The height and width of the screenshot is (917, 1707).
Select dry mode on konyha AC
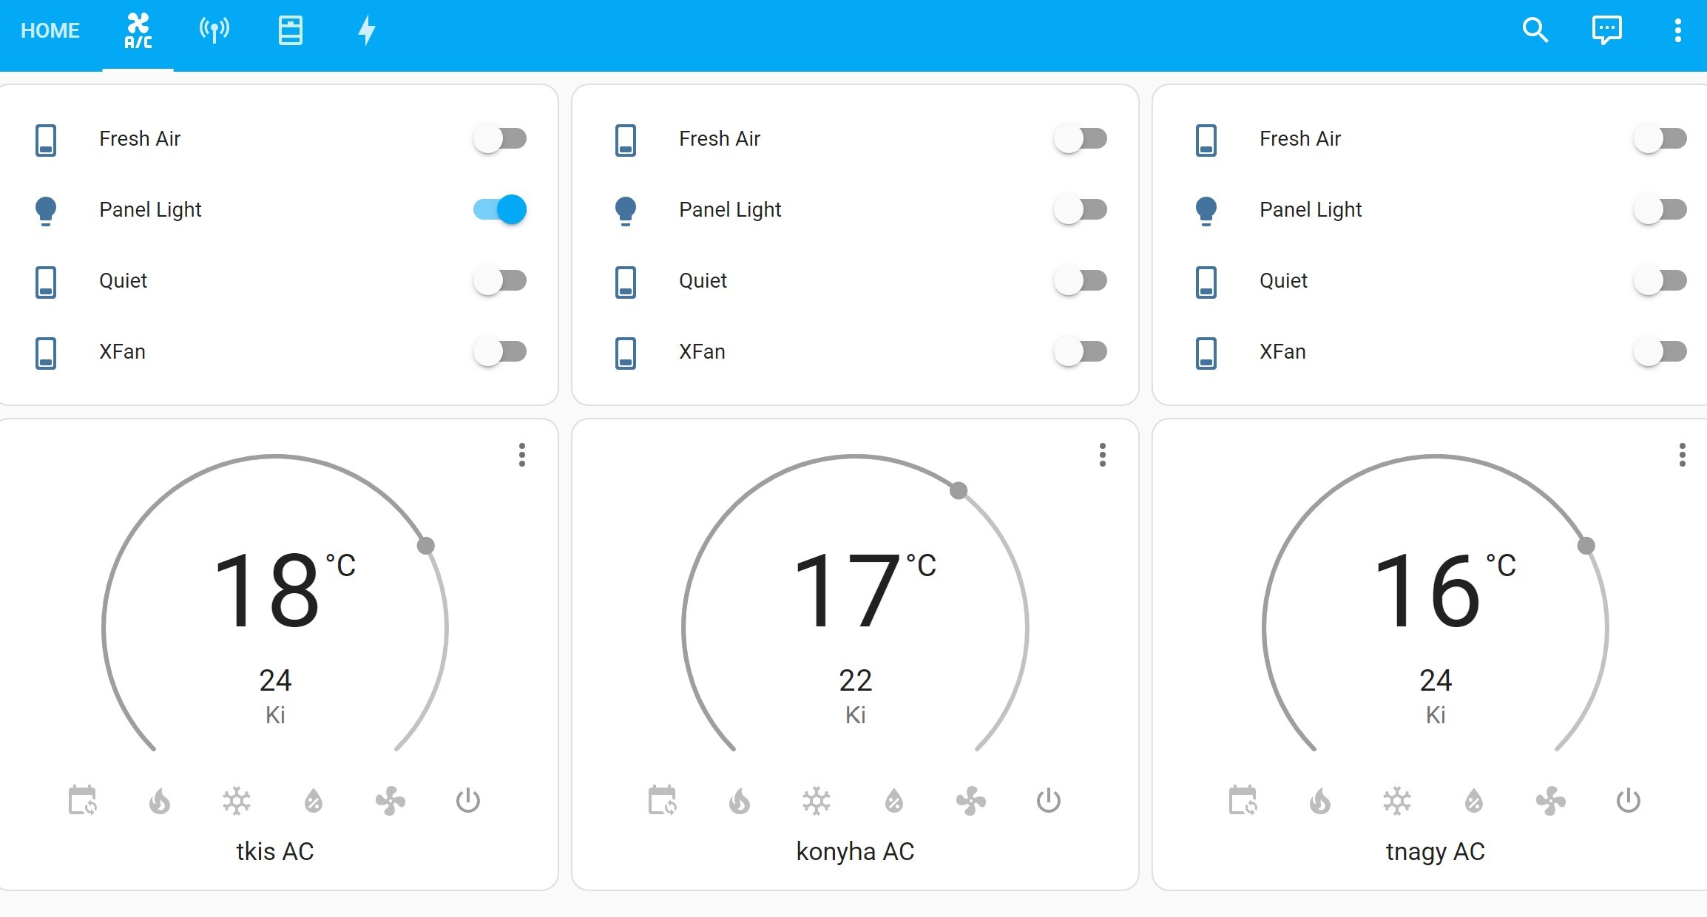tap(894, 801)
